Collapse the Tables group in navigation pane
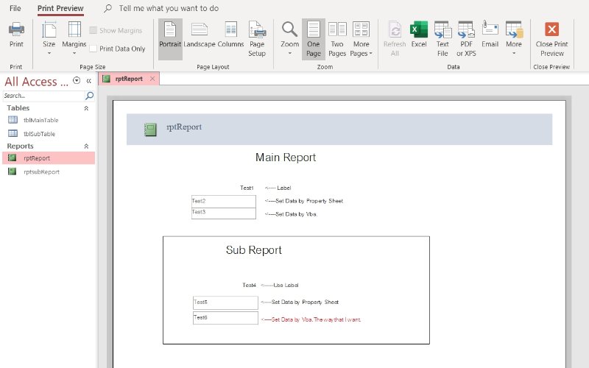Viewport: 589px width, 368px height. [x=86, y=108]
